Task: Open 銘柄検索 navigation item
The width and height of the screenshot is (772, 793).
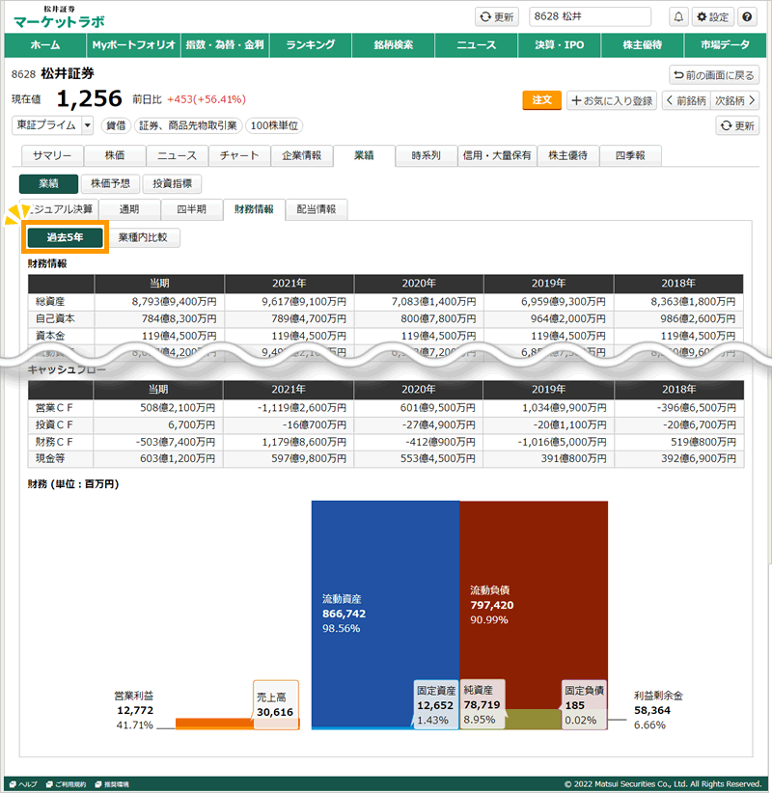Action: (x=394, y=45)
